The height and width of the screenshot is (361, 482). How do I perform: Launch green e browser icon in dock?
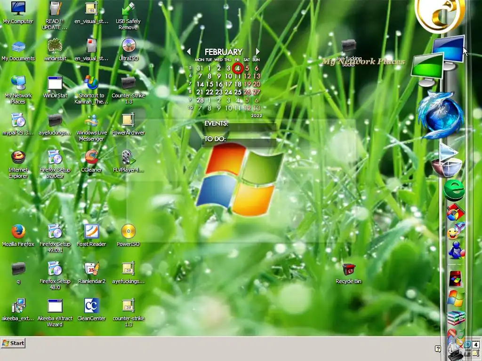tap(454, 190)
